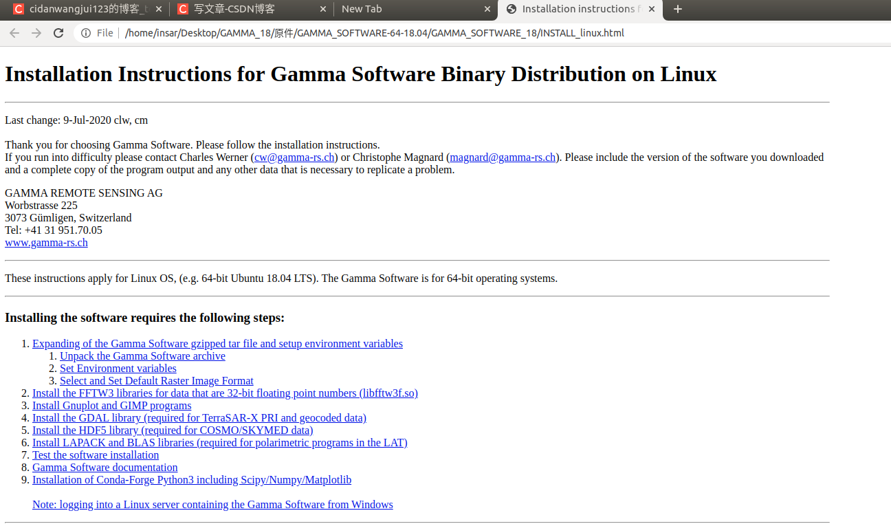
Task: Open the note about logging into a Linux server
Action: (x=212, y=504)
